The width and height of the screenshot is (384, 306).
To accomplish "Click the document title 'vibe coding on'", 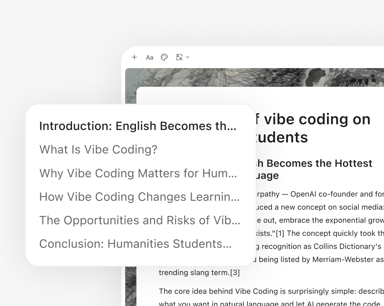I will point(317,119).
